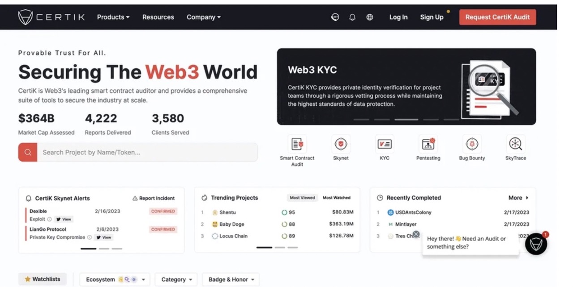
Task: Click the 24/7 support chat icon
Action: click(x=335, y=17)
